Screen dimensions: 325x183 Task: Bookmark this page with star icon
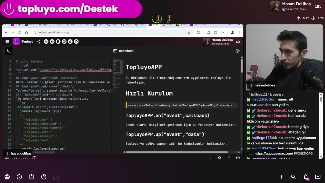[189, 32]
